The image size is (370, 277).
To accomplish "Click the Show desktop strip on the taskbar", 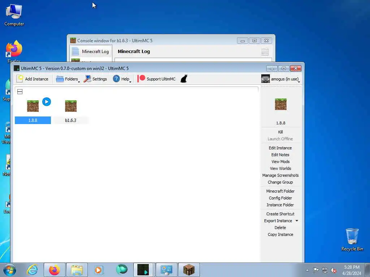I will pos(367,270).
